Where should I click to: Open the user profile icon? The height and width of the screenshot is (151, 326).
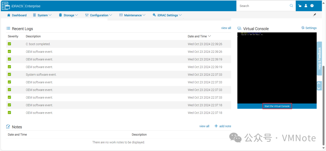pos(306,6)
